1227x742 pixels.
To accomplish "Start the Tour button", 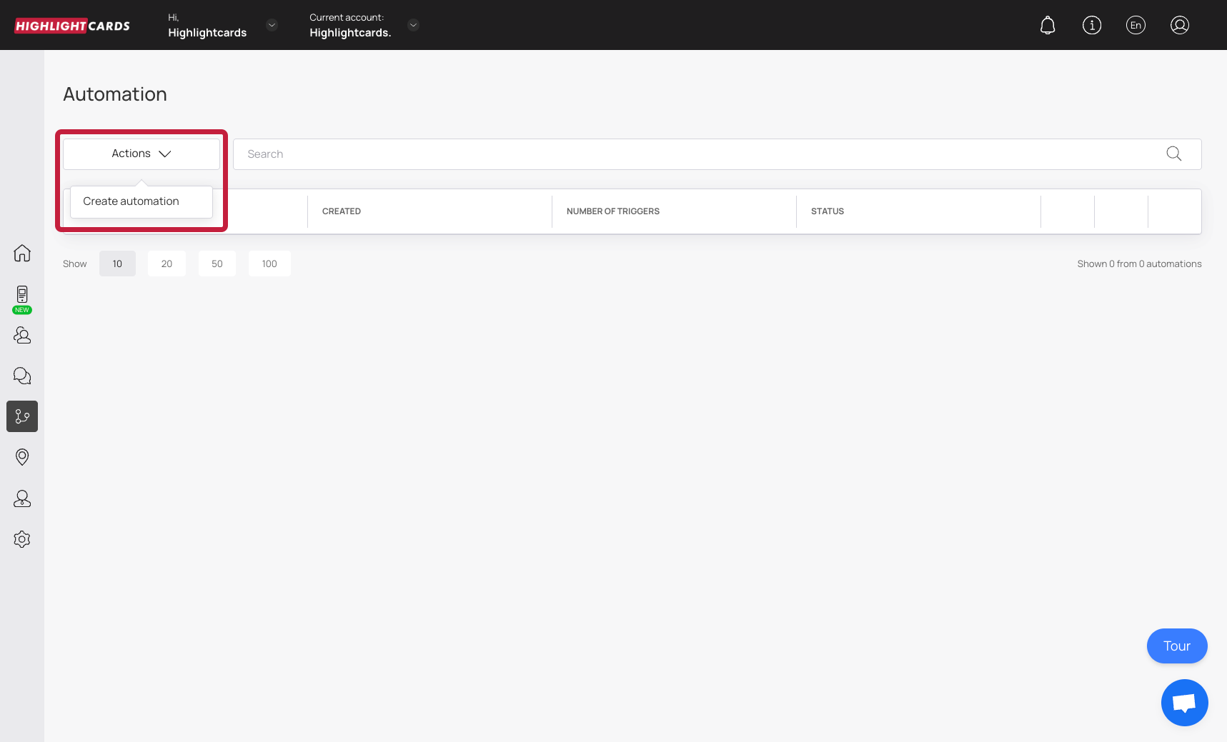I will (x=1176, y=646).
